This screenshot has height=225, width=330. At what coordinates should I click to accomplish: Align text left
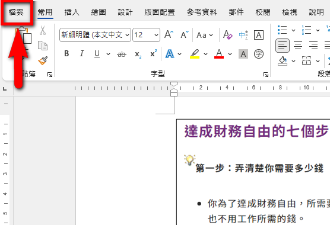[283, 46]
